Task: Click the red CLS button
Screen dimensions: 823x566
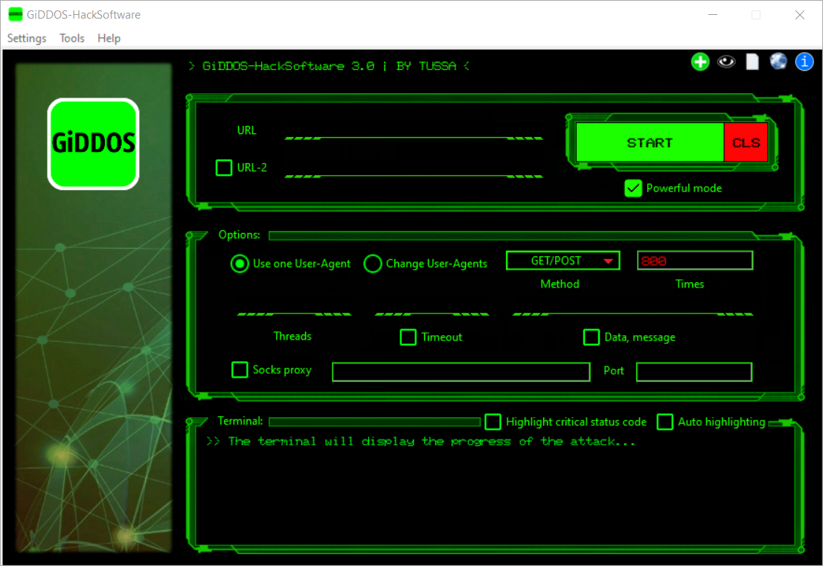Action: coord(746,142)
